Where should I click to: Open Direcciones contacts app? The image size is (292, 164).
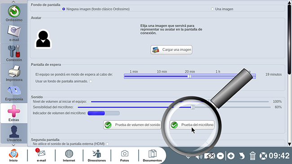(x=97, y=155)
